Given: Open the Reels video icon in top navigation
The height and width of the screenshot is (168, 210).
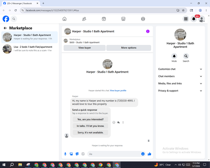Looking at the screenshot, I should 104,19.
